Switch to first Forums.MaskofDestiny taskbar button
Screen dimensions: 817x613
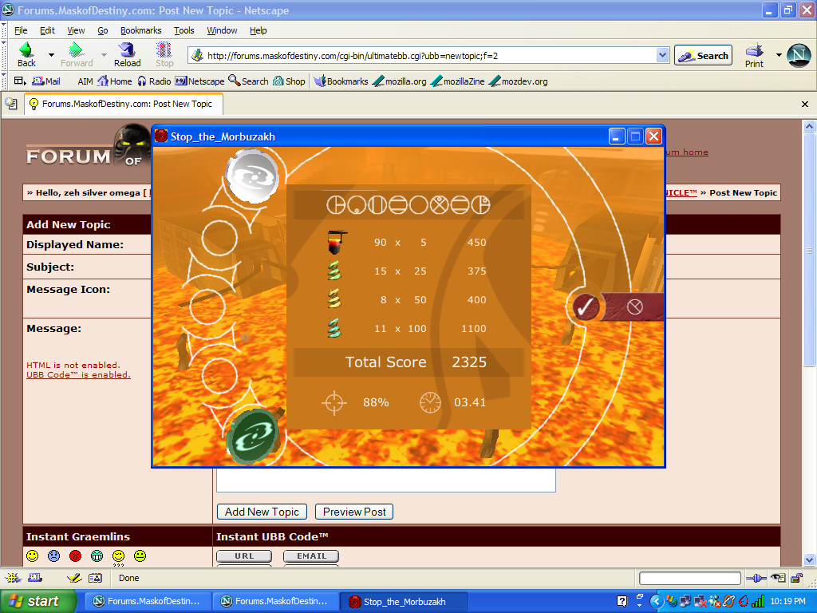148,602
